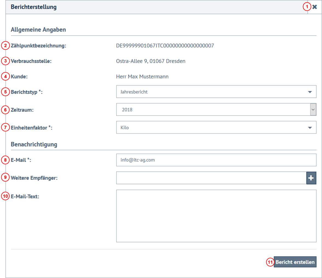The width and height of the screenshot is (322, 278).
Task: Click the address Ostra-Allee 9, 01067 Dresden
Action: pyautogui.click(x=151, y=61)
